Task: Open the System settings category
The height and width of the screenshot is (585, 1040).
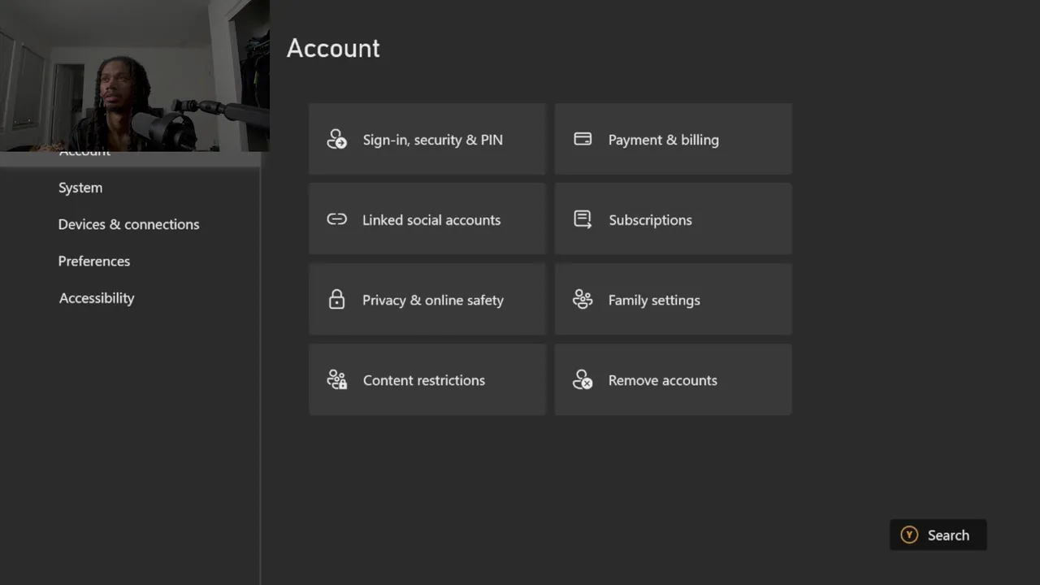Action: 80,188
